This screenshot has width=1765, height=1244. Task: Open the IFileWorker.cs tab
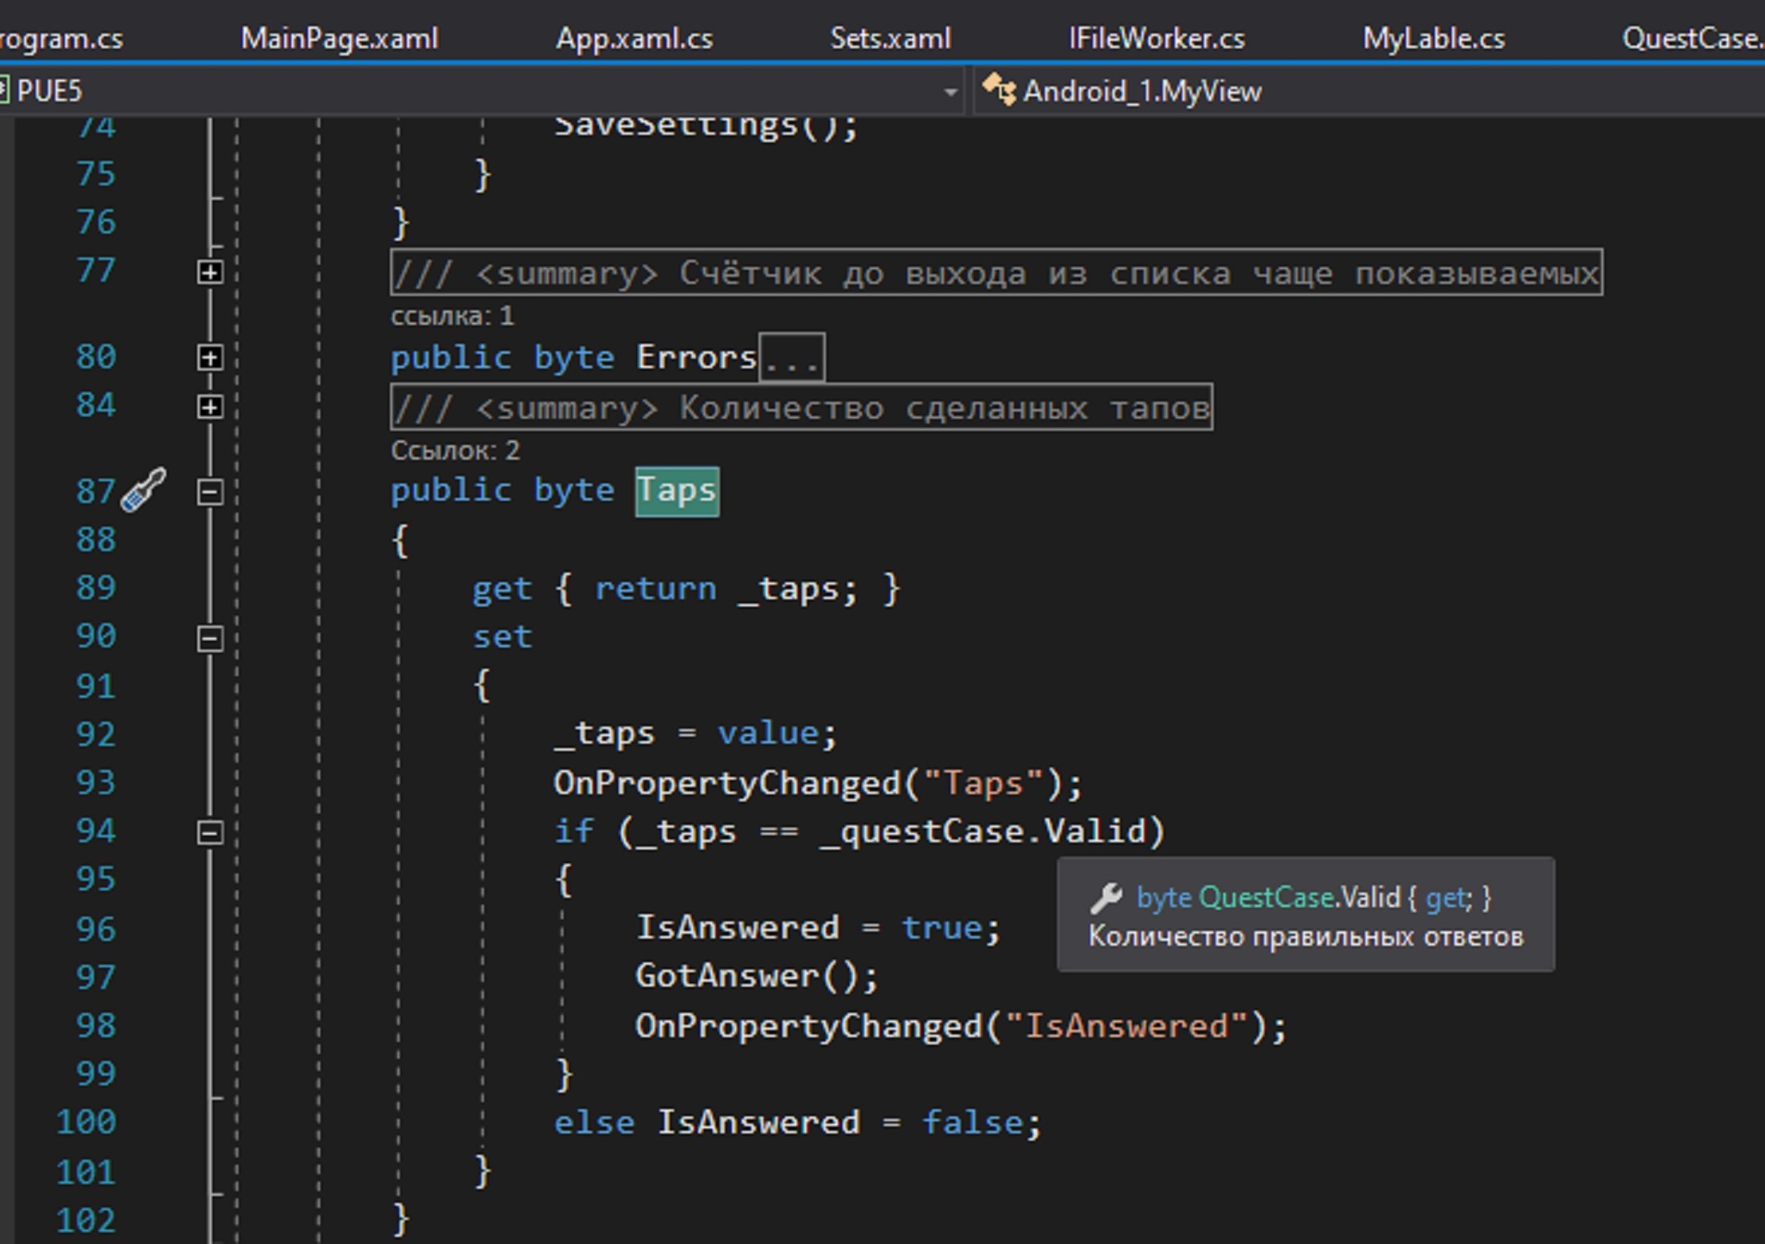click(1157, 38)
